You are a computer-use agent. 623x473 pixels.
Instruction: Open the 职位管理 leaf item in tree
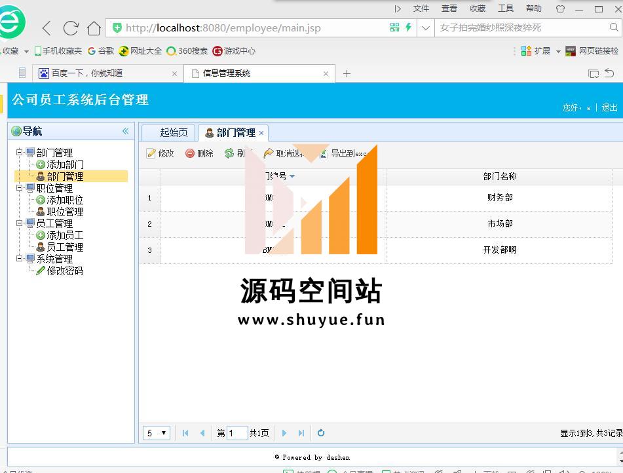pyautogui.click(x=60, y=212)
